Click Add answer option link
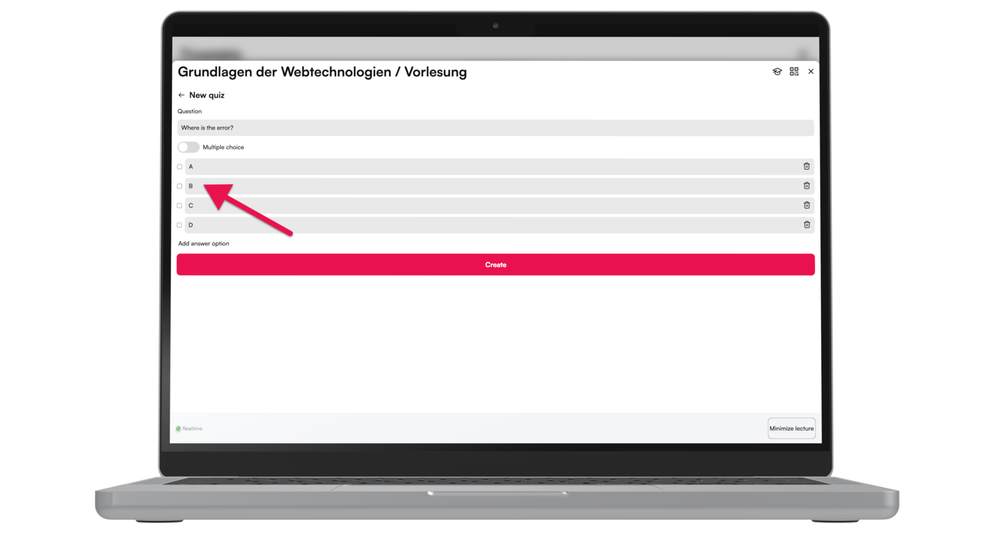Screen dimensions: 993x558 point(203,244)
